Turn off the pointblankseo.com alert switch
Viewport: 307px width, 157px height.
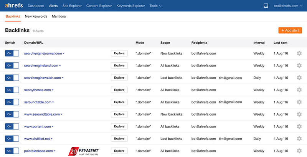(x=12, y=151)
